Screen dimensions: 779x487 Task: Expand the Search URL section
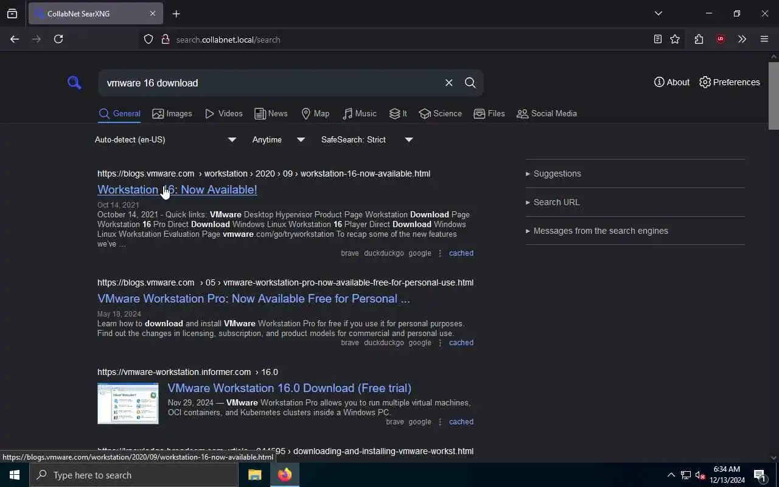pos(635,202)
